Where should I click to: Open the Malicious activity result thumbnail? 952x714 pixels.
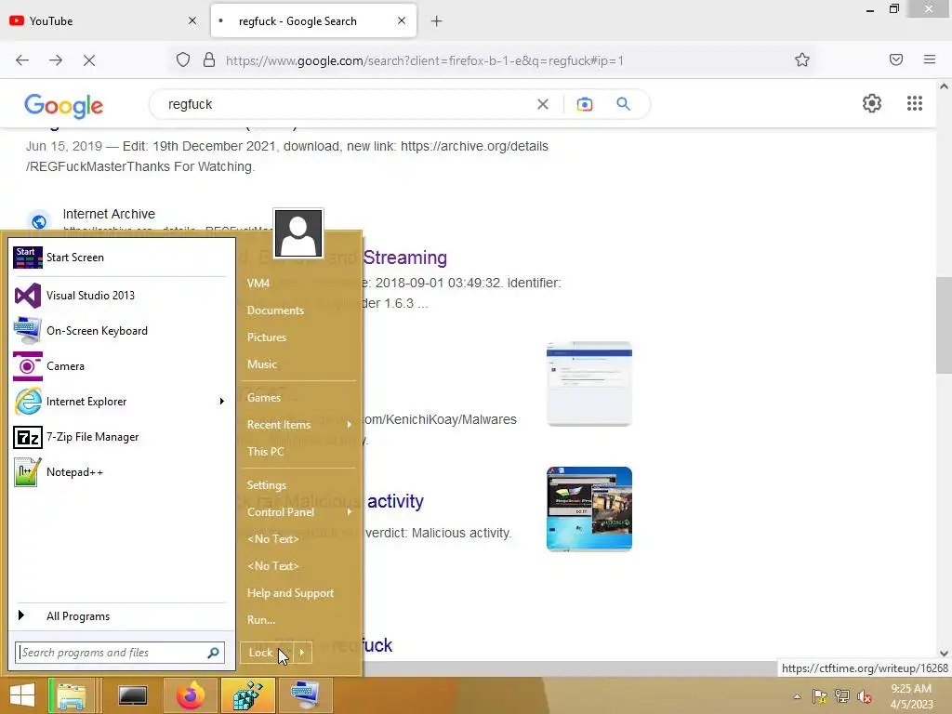(x=588, y=509)
